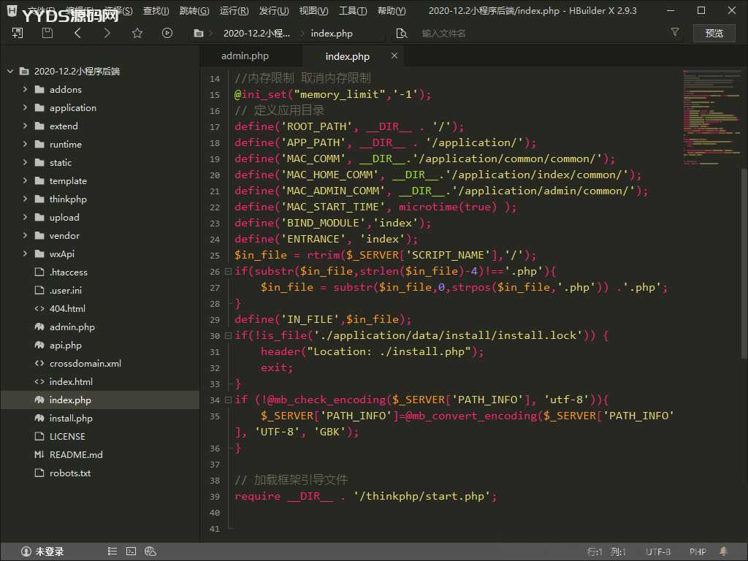748x561 pixels.
Task: Navigate forward with the right arrow icon
Action: pos(107,33)
